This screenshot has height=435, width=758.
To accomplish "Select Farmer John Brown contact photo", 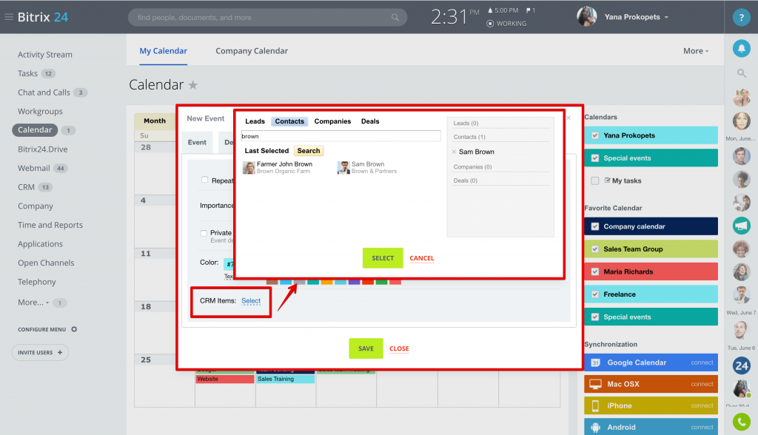I will pyautogui.click(x=249, y=168).
